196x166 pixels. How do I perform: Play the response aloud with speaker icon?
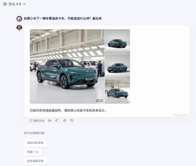tap(50, 121)
